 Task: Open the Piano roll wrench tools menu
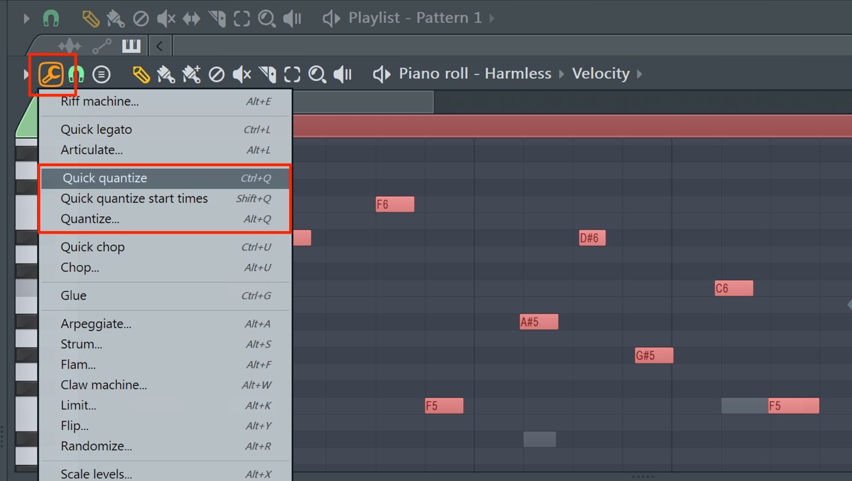pyautogui.click(x=51, y=74)
